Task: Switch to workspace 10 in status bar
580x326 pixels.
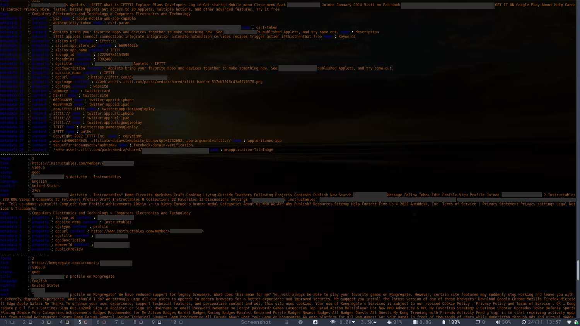Action: coord(176,322)
